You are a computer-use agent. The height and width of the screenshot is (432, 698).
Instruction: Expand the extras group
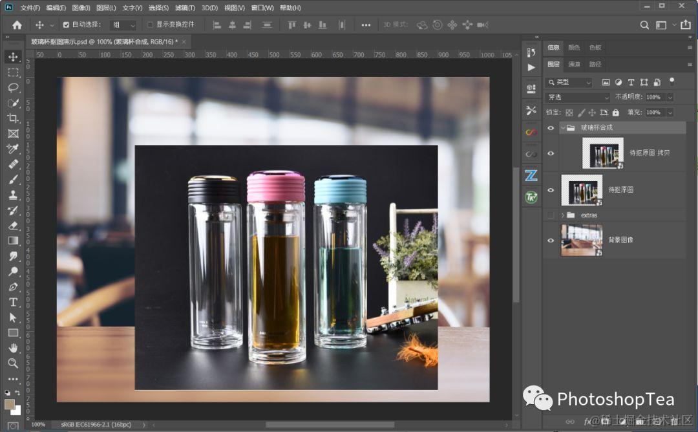click(563, 215)
